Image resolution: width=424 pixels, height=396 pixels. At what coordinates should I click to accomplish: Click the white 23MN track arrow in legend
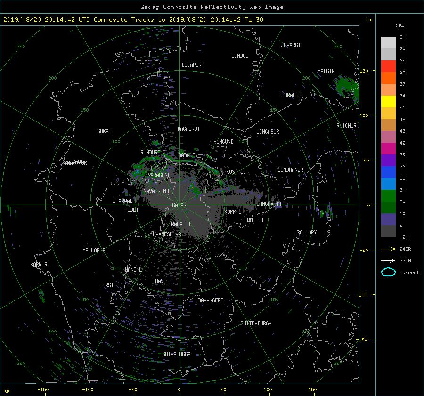pyautogui.click(x=388, y=260)
